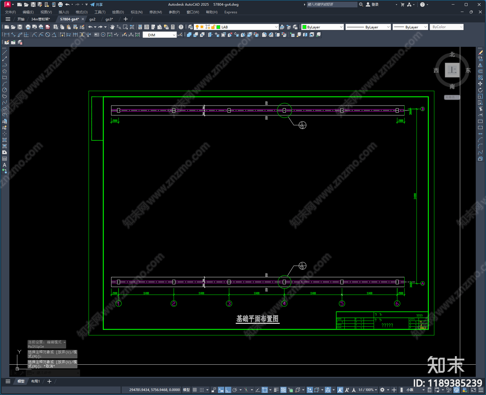Select the Move tool in modify toolbar
The height and width of the screenshot is (395, 486).
[480, 84]
